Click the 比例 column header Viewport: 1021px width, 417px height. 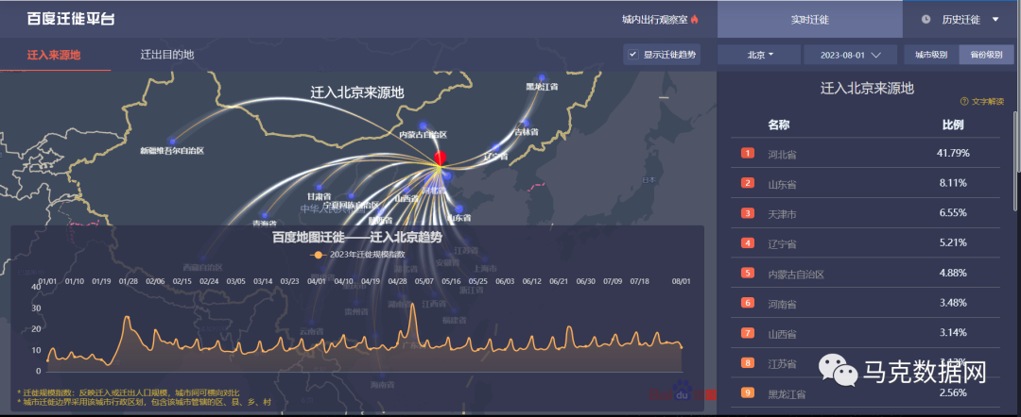(x=953, y=125)
